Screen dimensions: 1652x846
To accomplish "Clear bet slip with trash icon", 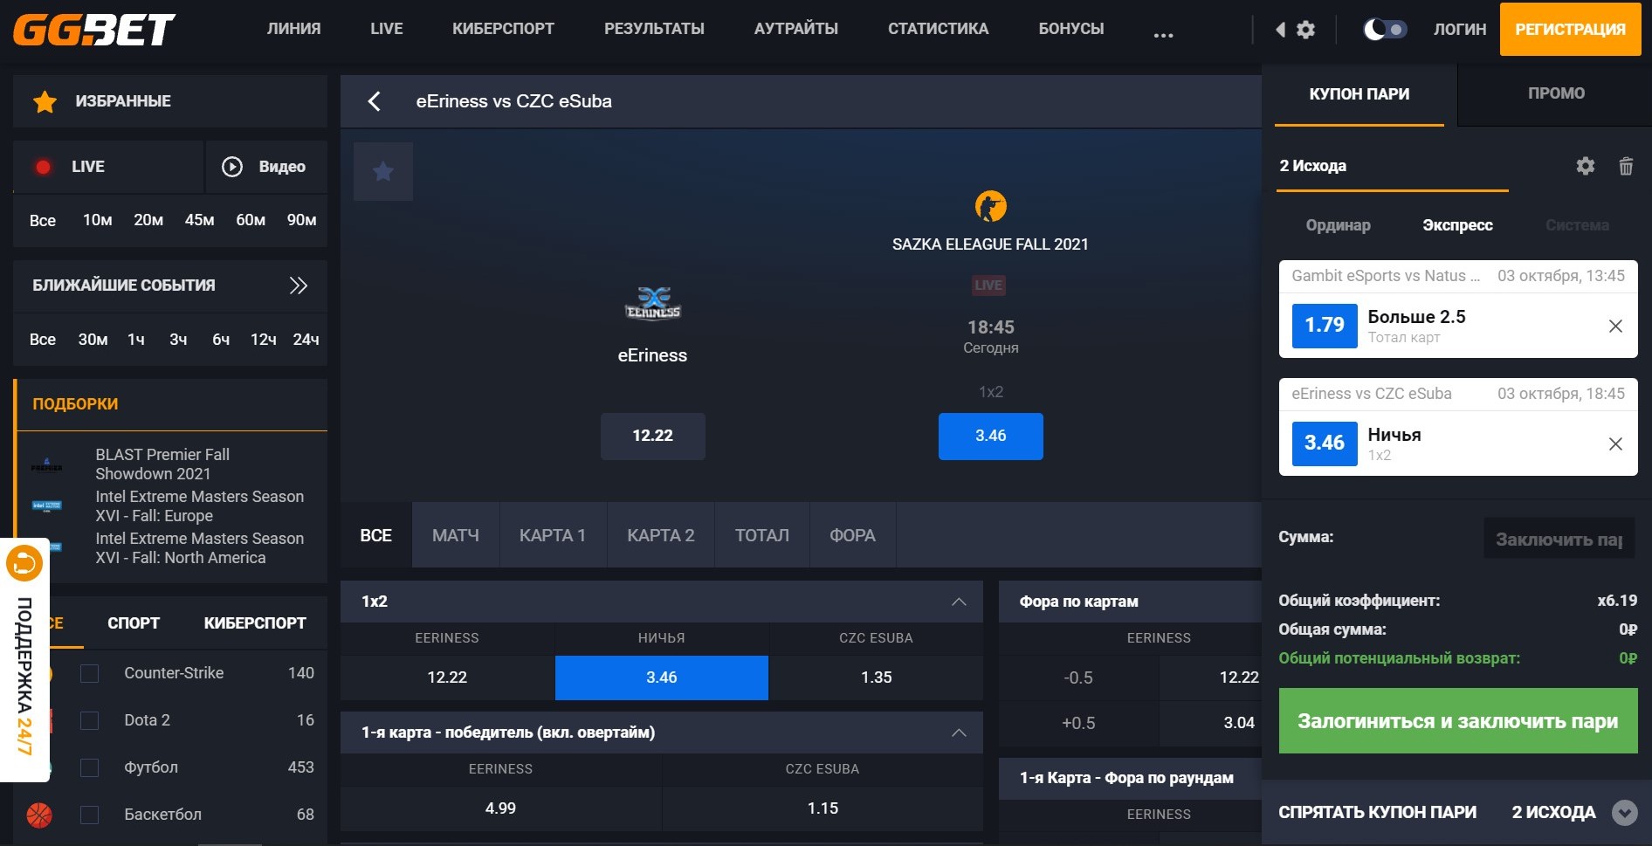I will point(1626,166).
